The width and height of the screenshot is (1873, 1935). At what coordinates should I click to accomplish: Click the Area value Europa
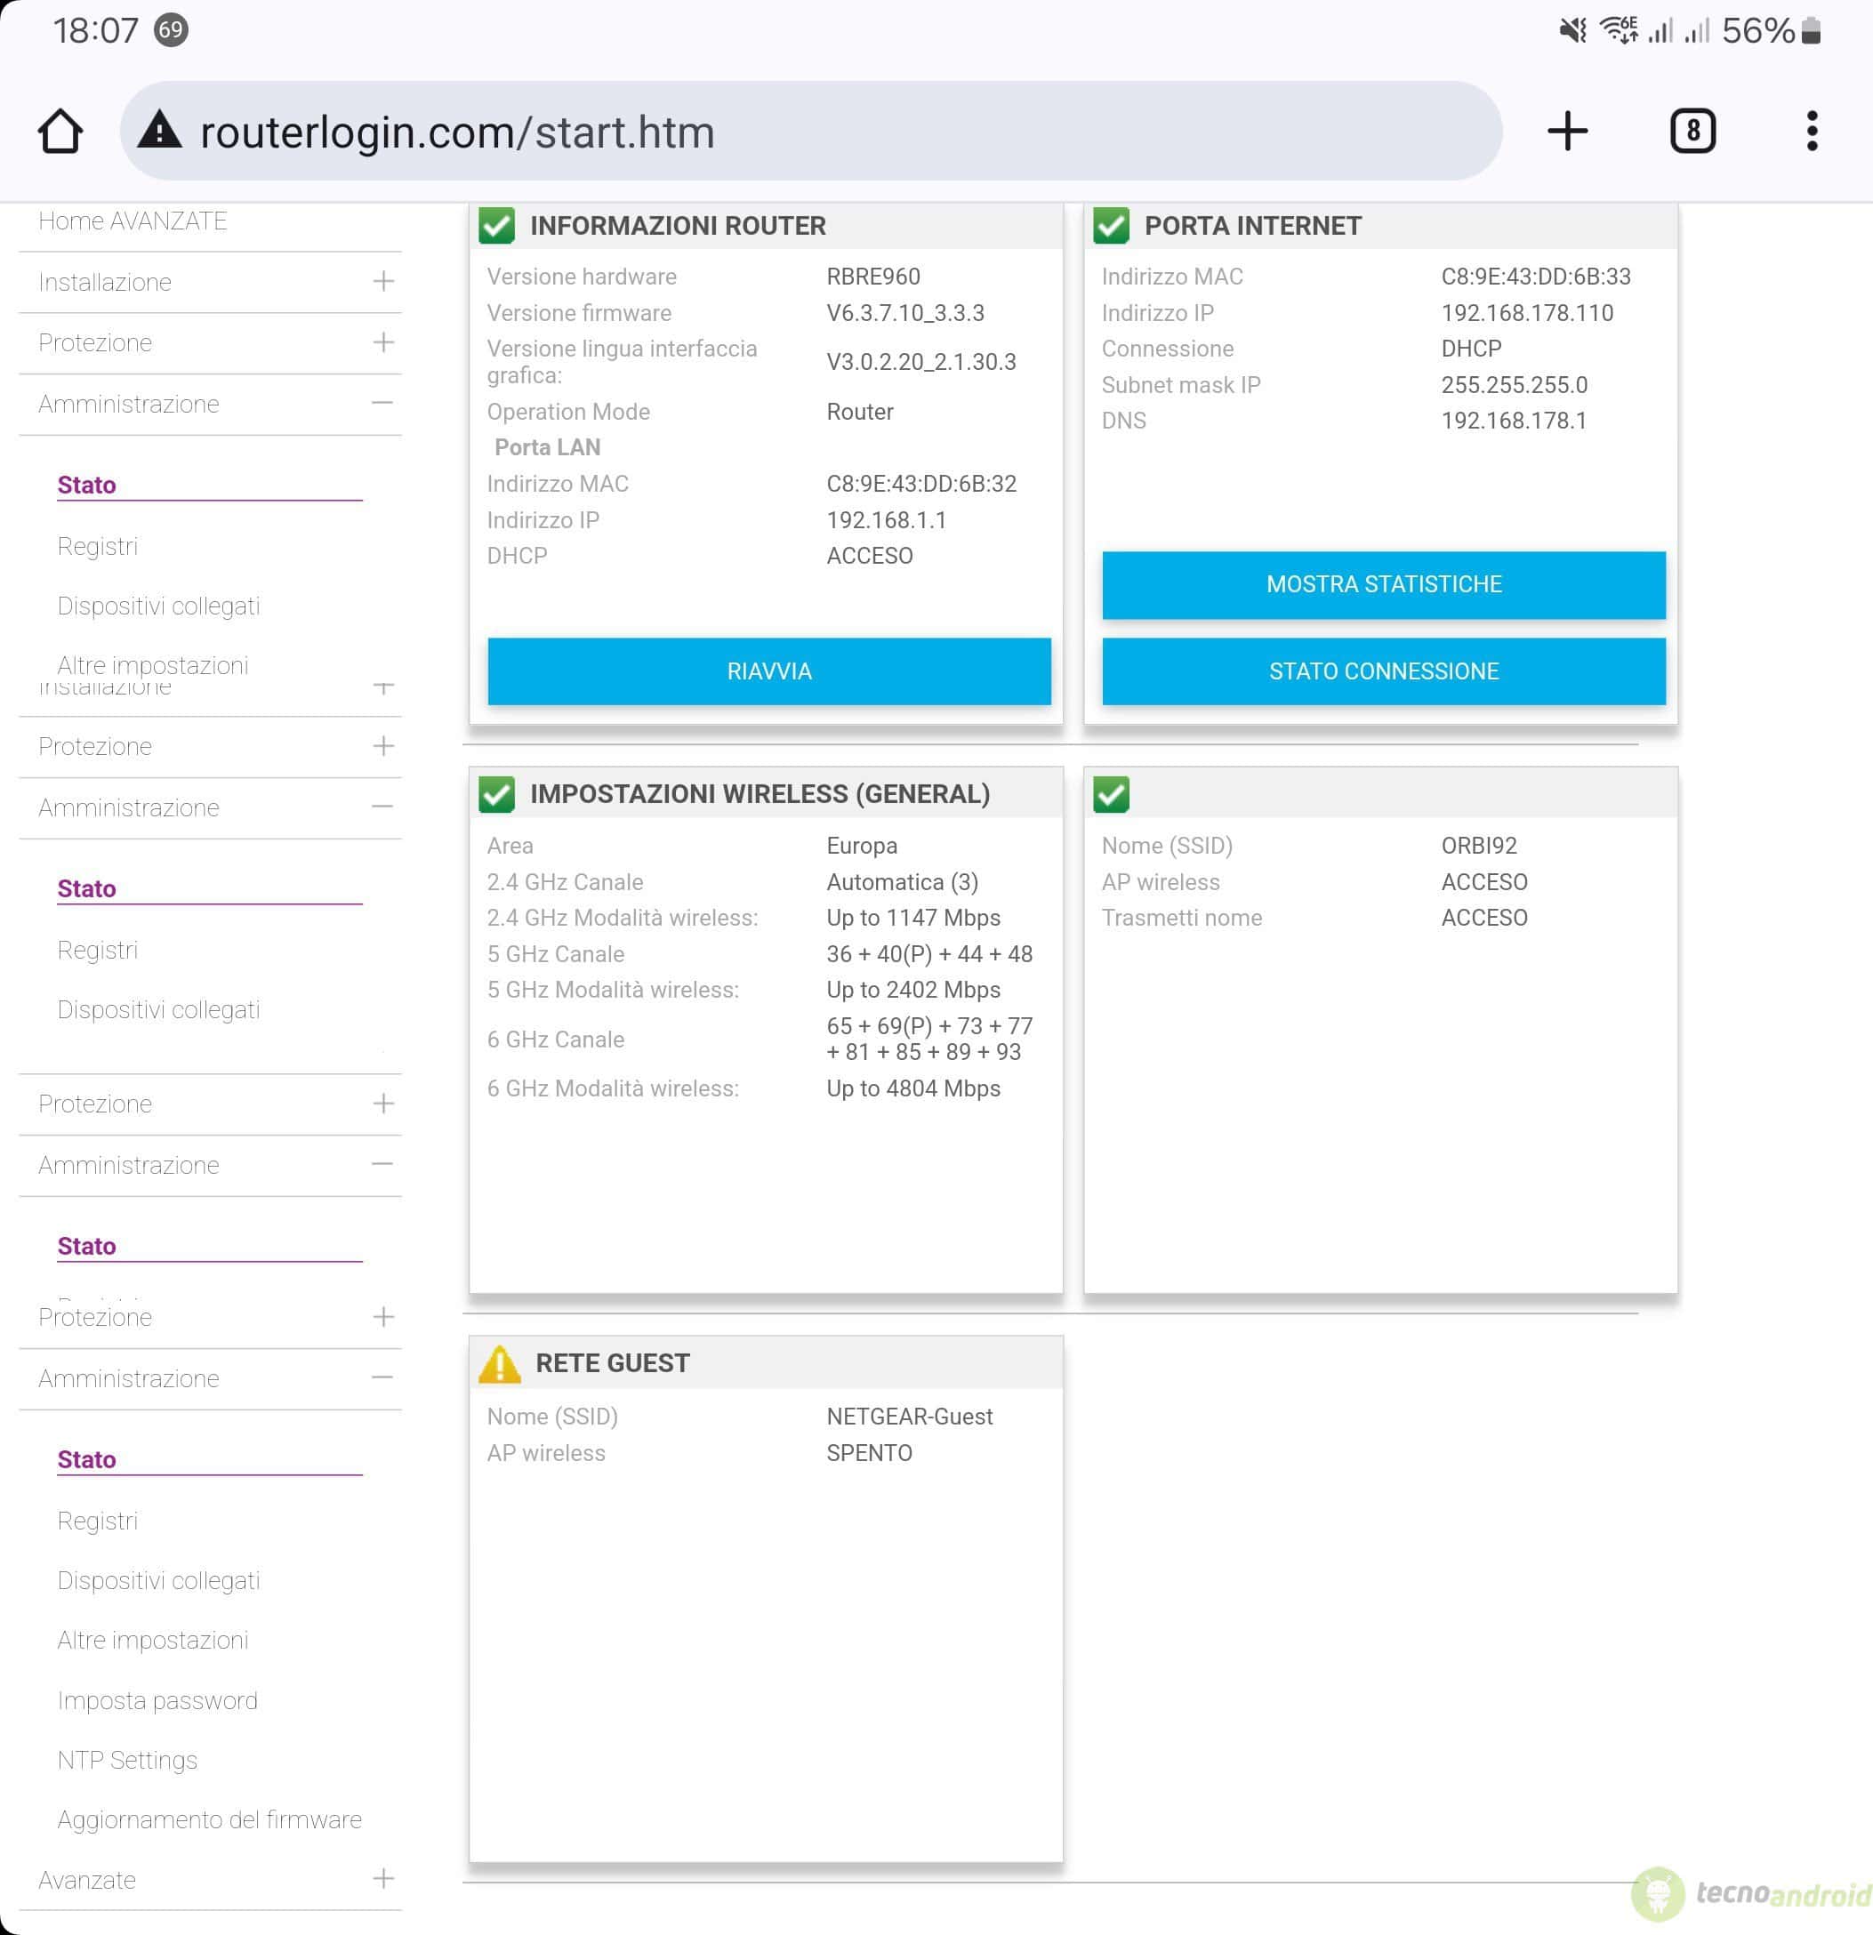862,846
